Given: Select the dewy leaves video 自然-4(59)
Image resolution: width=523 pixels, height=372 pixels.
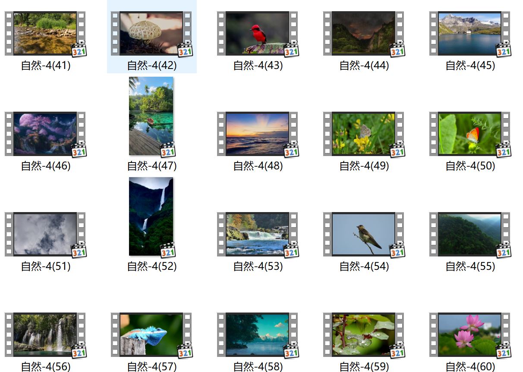Looking at the screenshot, I should pyautogui.click(x=363, y=335).
